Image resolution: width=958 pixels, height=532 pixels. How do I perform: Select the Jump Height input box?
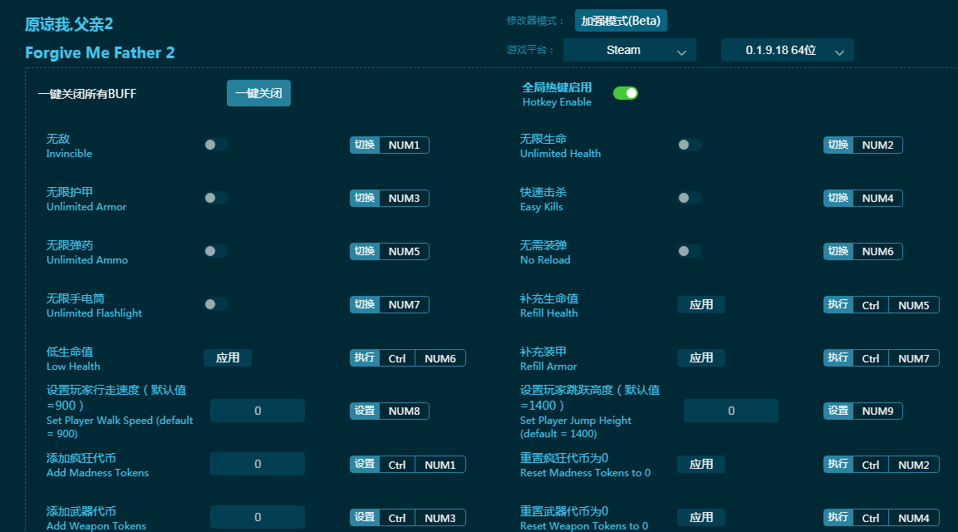pos(731,411)
